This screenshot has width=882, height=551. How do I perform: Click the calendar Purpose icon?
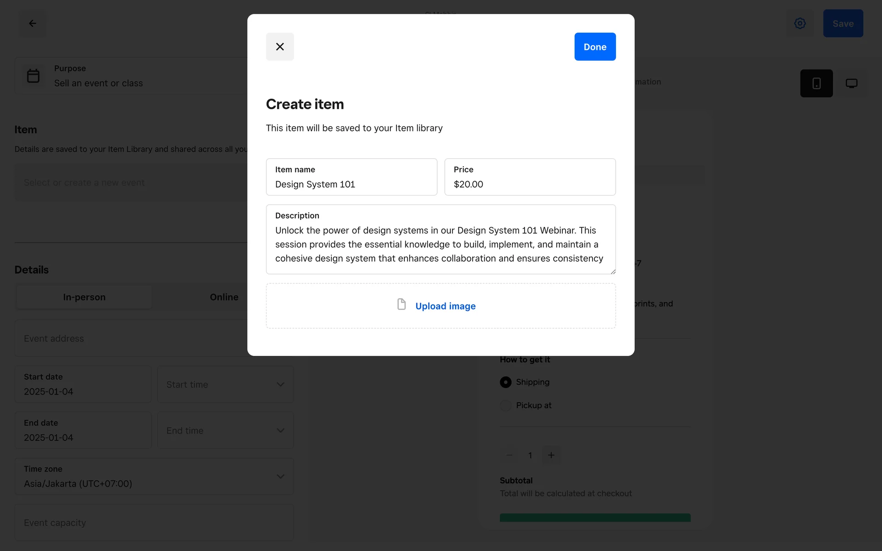point(33,76)
